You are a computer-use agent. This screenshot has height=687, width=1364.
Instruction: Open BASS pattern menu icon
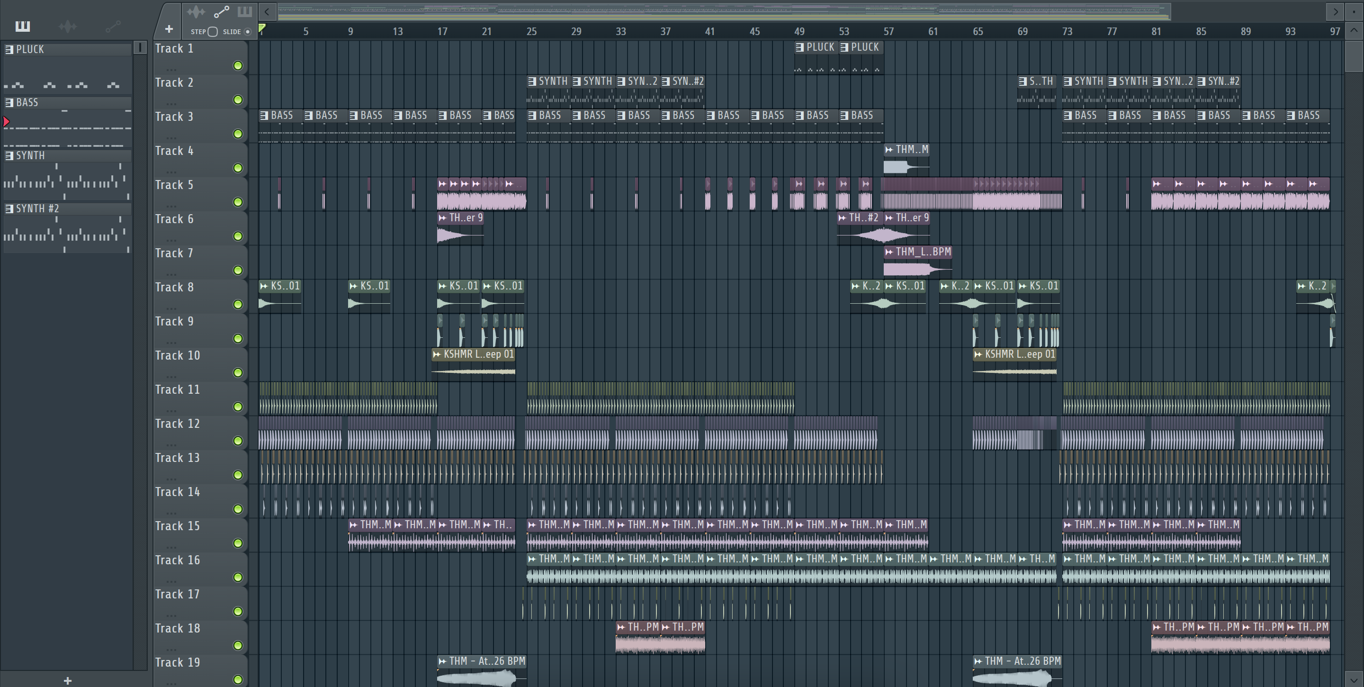pyautogui.click(x=9, y=103)
